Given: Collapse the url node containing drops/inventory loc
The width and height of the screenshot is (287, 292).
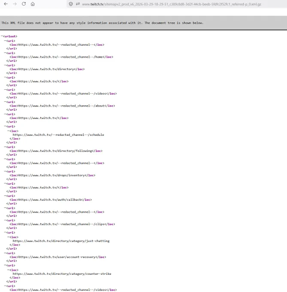Looking at the screenshot, I should (5, 171).
